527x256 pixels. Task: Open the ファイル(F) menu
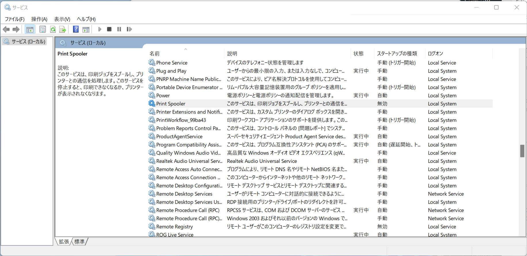coord(15,19)
